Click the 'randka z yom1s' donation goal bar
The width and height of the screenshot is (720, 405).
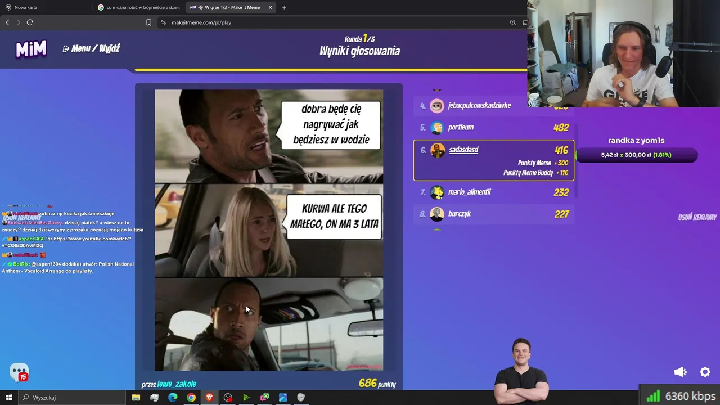coord(636,155)
